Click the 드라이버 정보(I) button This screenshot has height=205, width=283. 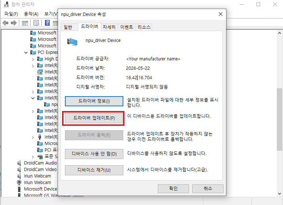[x=94, y=101]
